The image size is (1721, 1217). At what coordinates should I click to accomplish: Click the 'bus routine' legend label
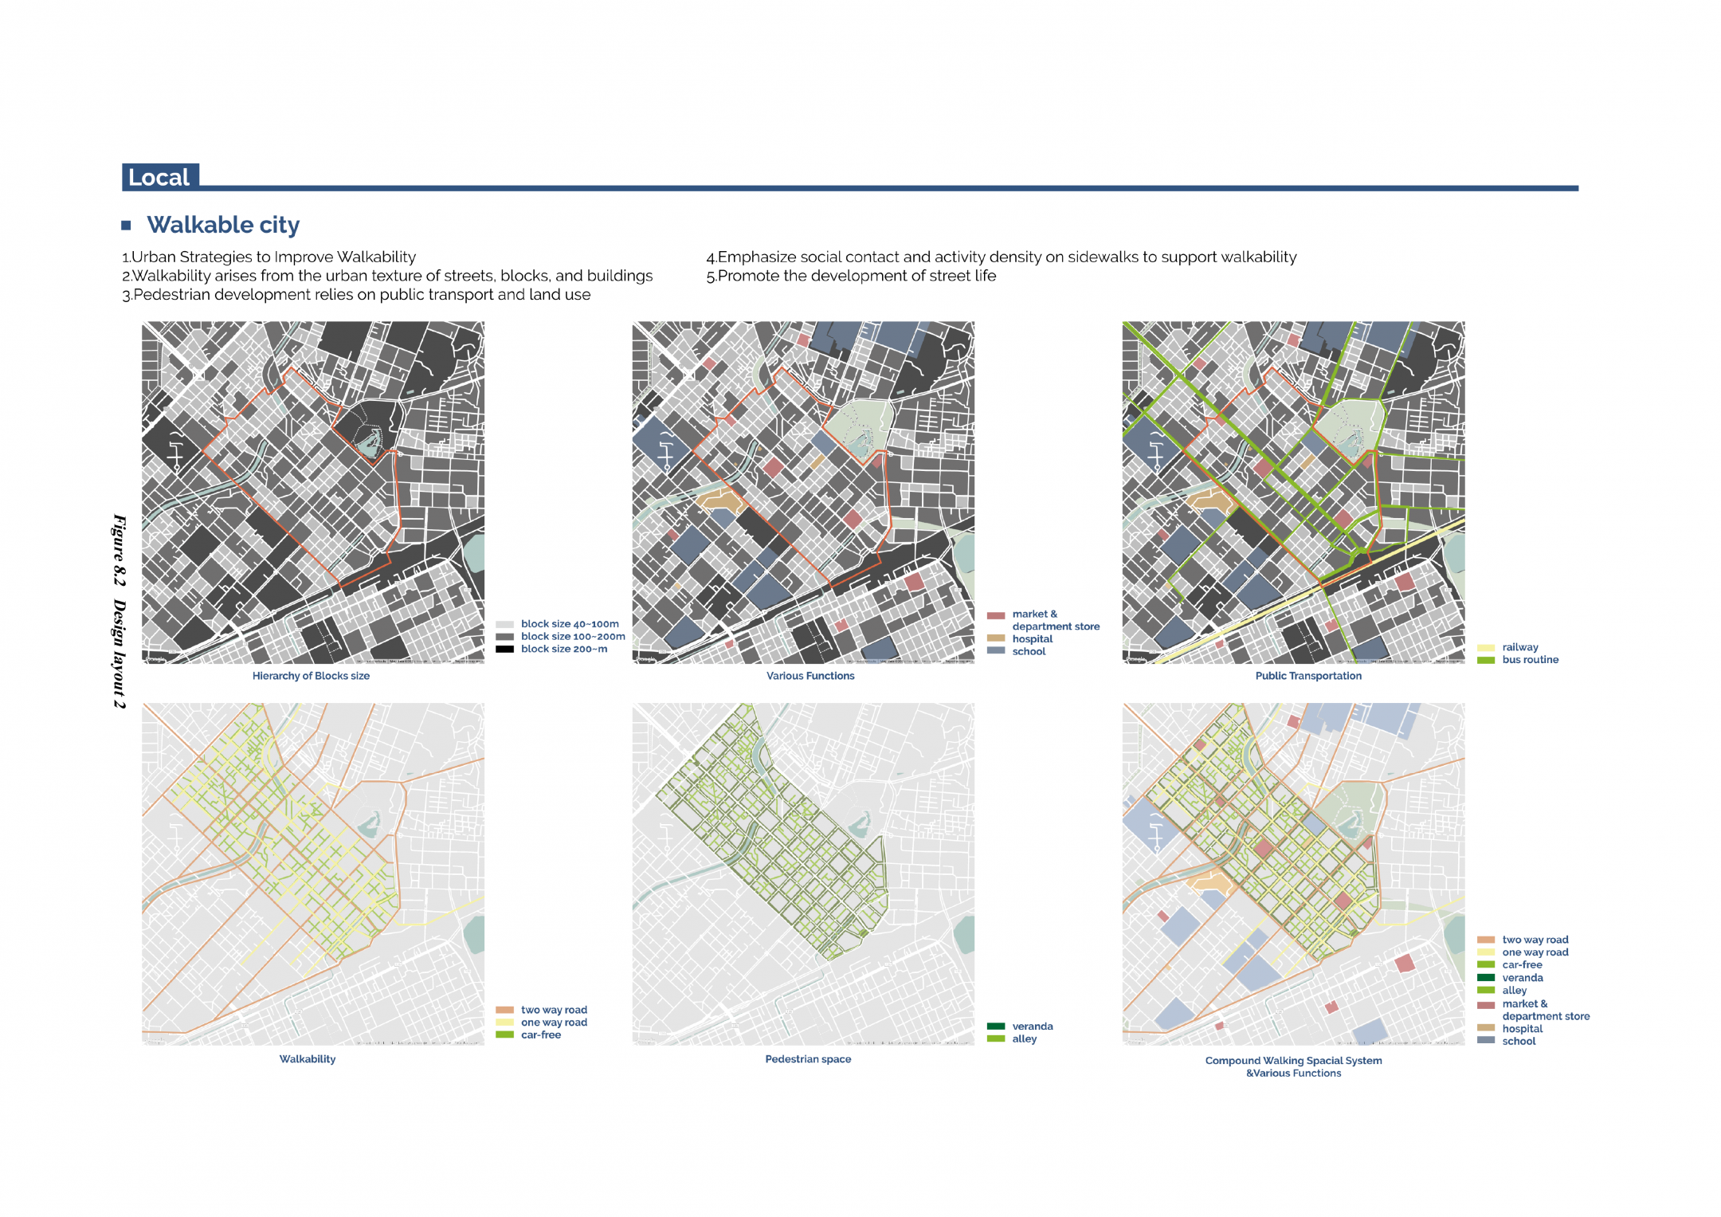point(1530,659)
